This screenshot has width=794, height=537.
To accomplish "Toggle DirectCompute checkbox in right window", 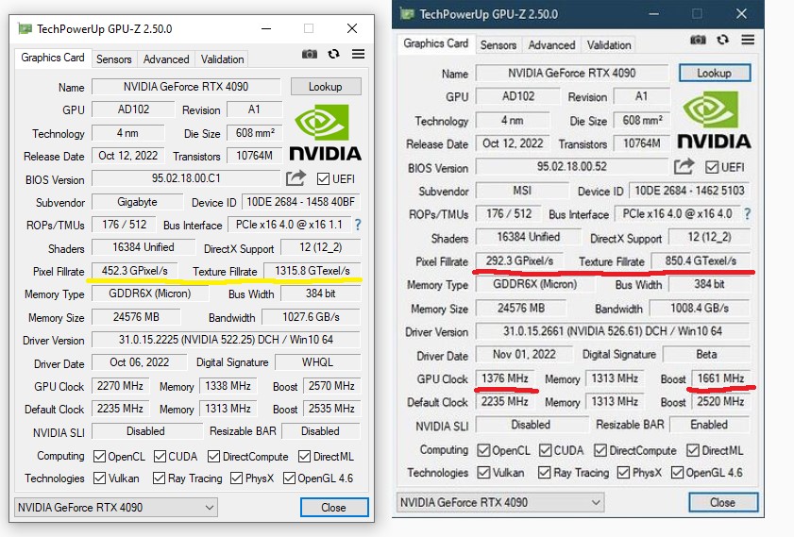I will click(600, 450).
